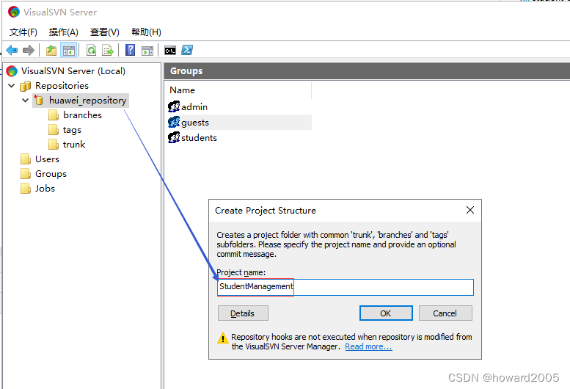Toggle the Show/Hide Action Pane icon

click(147, 50)
